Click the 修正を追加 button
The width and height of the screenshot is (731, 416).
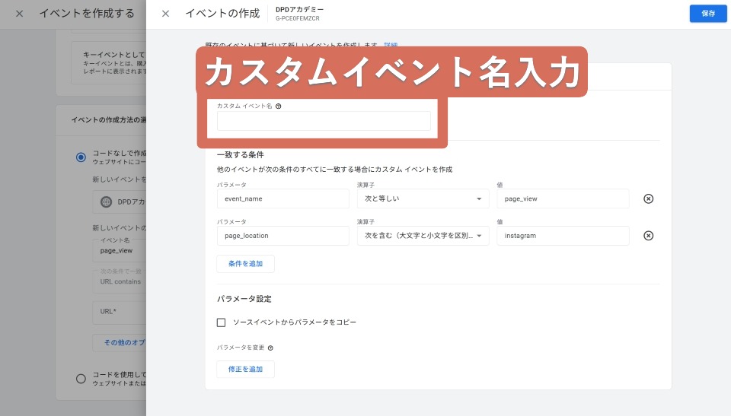245,370
